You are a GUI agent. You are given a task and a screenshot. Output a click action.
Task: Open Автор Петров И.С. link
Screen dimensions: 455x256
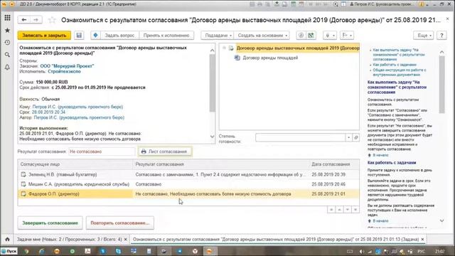[79, 117]
